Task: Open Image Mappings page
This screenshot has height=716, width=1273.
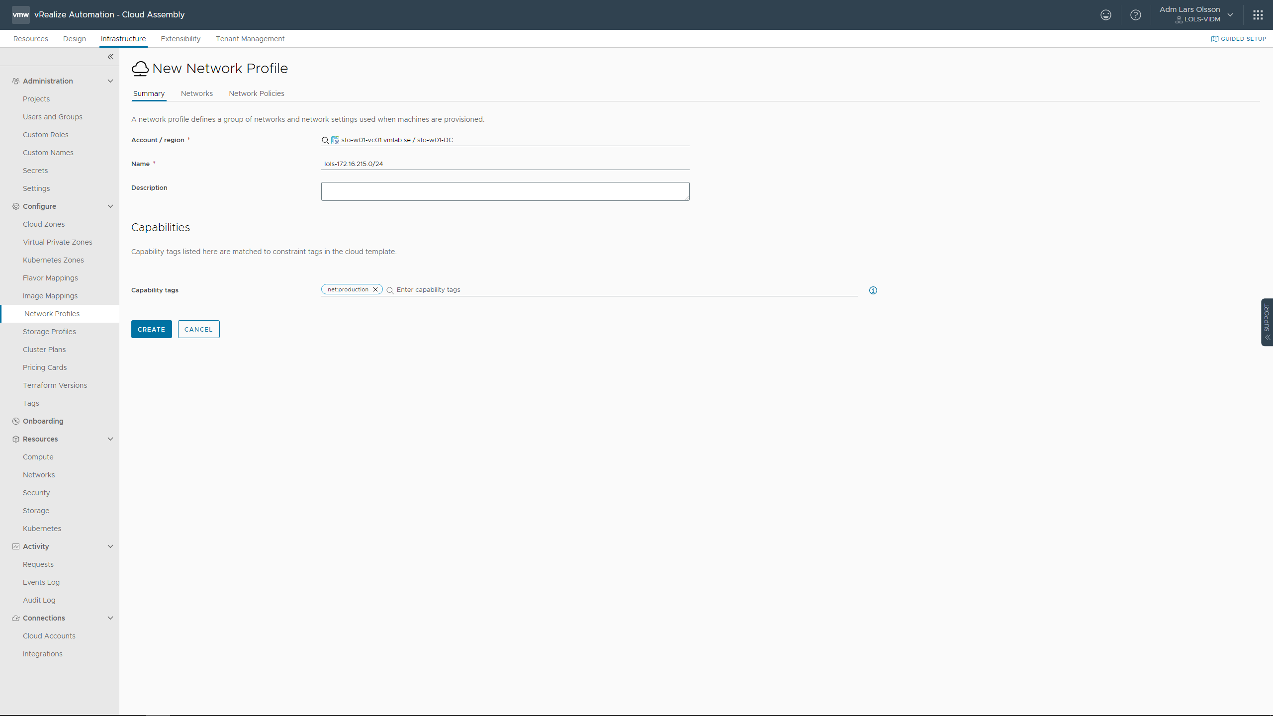Action: (x=50, y=296)
